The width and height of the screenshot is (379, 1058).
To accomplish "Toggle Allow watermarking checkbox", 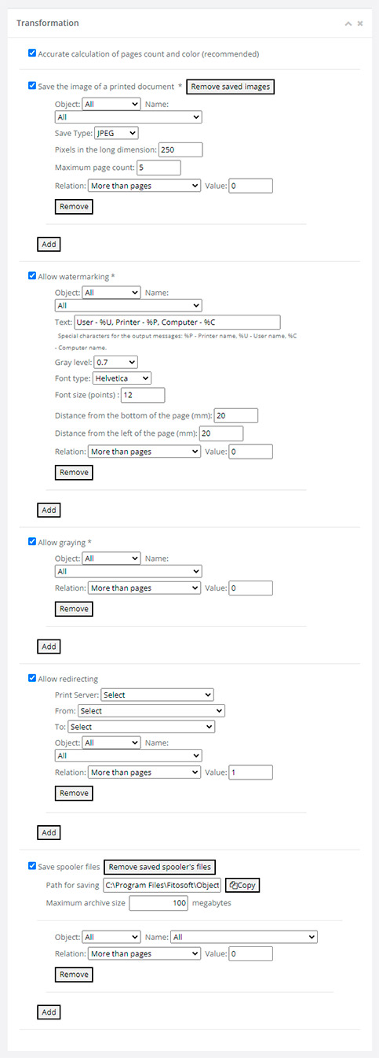I will tap(32, 276).
